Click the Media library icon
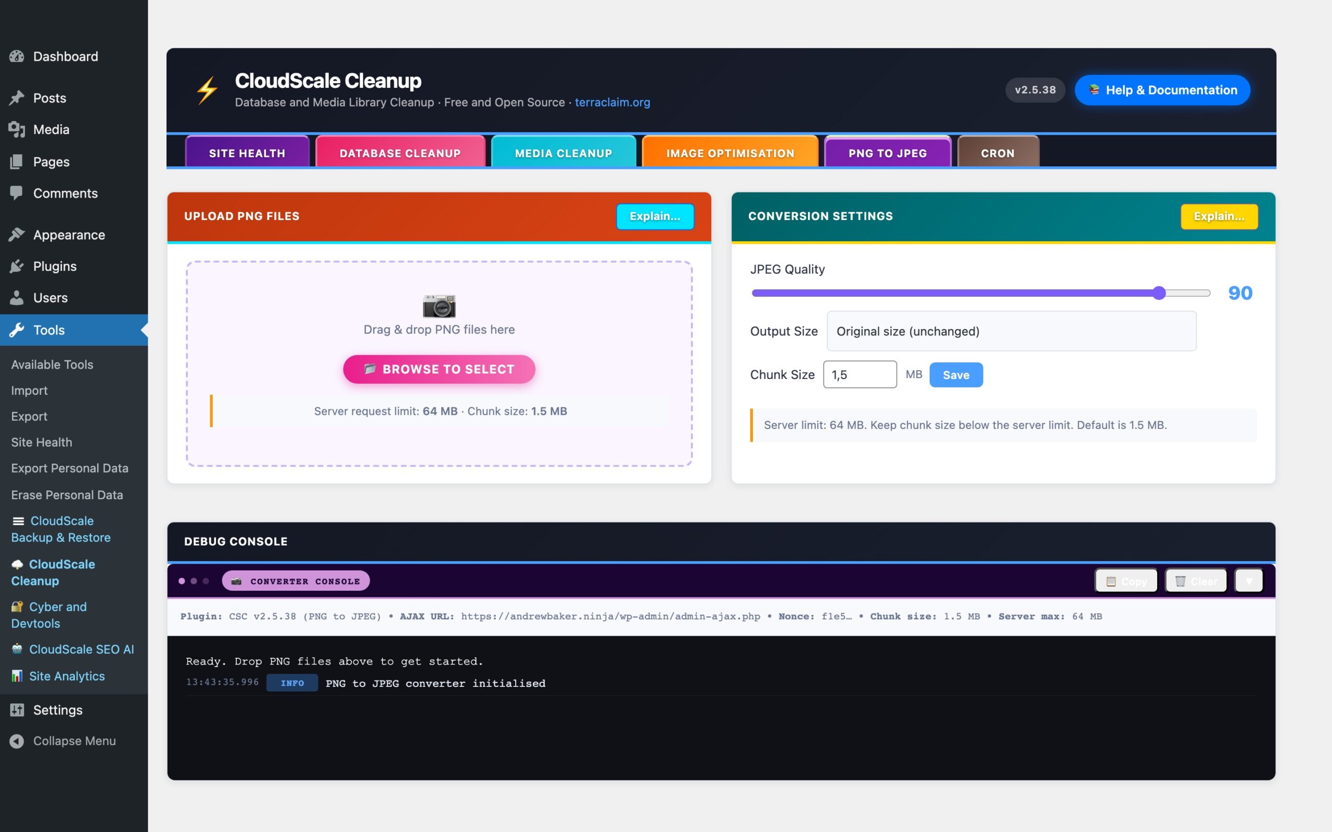The height and width of the screenshot is (832, 1332). [17, 129]
